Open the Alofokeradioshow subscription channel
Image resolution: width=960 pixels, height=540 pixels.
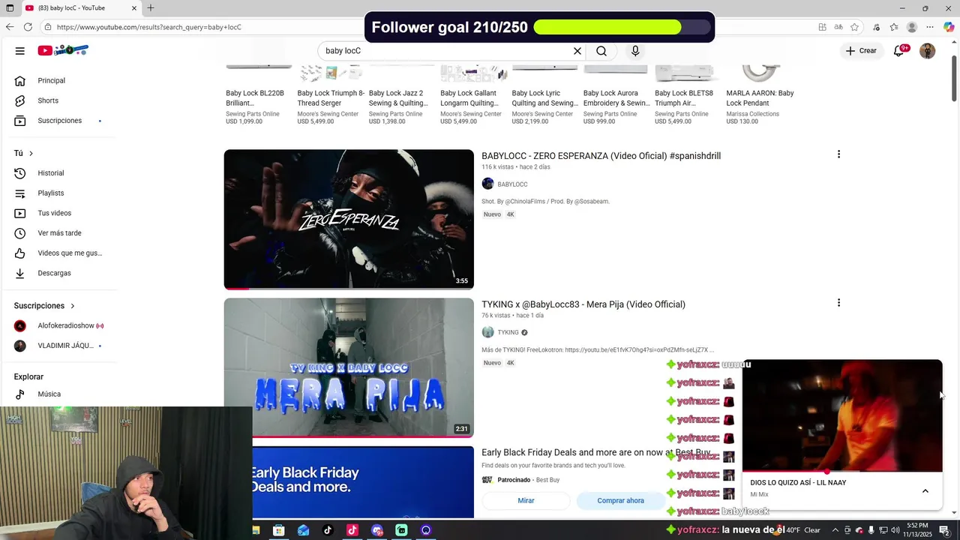point(58,326)
